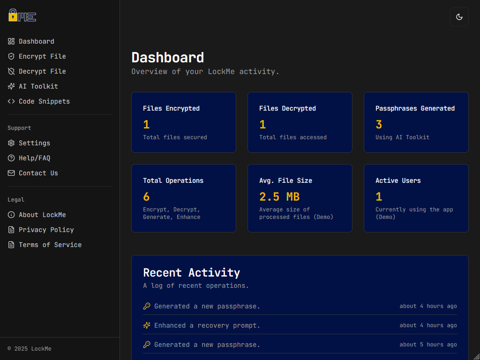Click the AI Toolkit sparkle icon

(x=11, y=86)
